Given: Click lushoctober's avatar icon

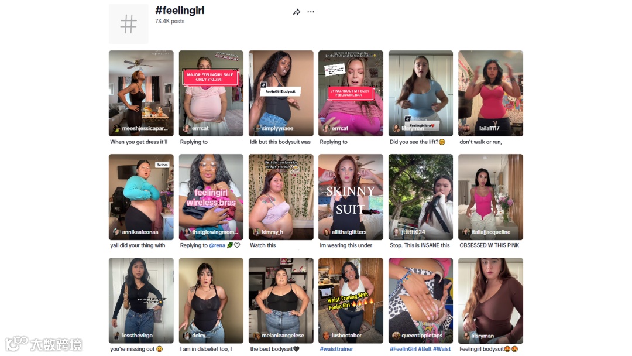Looking at the screenshot, I should 327,336.
